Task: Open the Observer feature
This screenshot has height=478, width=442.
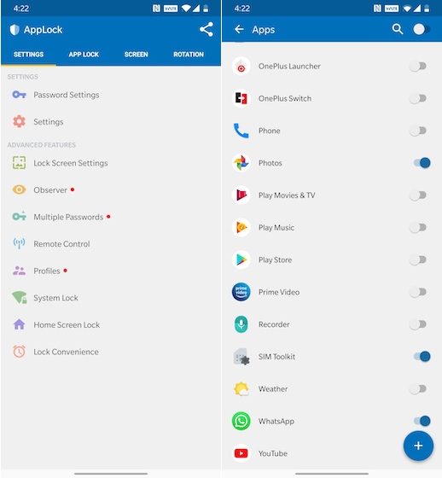Action: pos(111,189)
